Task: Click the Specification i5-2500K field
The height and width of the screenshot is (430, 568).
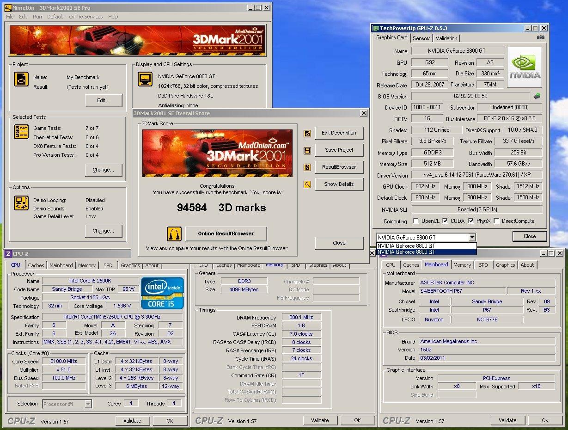Action: pyautogui.click(x=112, y=317)
